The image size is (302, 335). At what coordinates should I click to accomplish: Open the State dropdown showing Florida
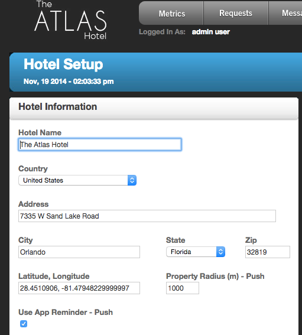[x=196, y=252]
